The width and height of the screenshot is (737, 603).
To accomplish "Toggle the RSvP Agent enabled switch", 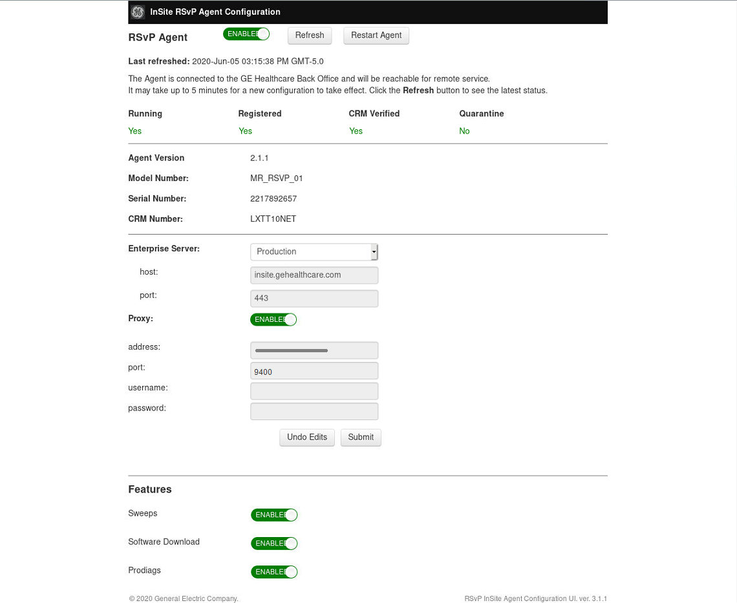I will point(246,34).
